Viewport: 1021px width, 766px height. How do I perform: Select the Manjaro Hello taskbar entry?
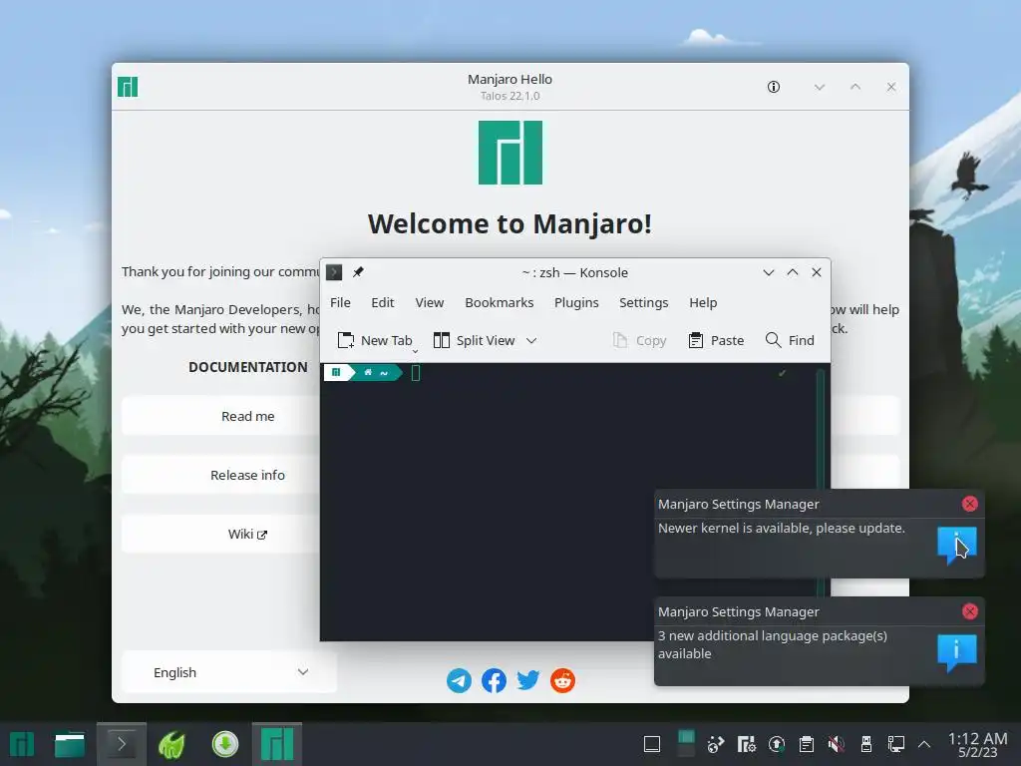[x=277, y=744]
